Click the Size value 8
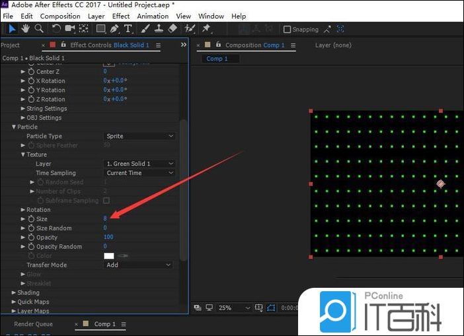The height and width of the screenshot is (336, 464). (105, 218)
